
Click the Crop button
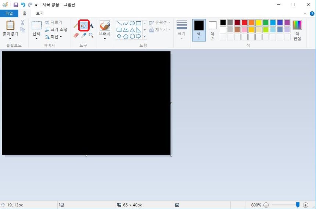(x=54, y=22)
